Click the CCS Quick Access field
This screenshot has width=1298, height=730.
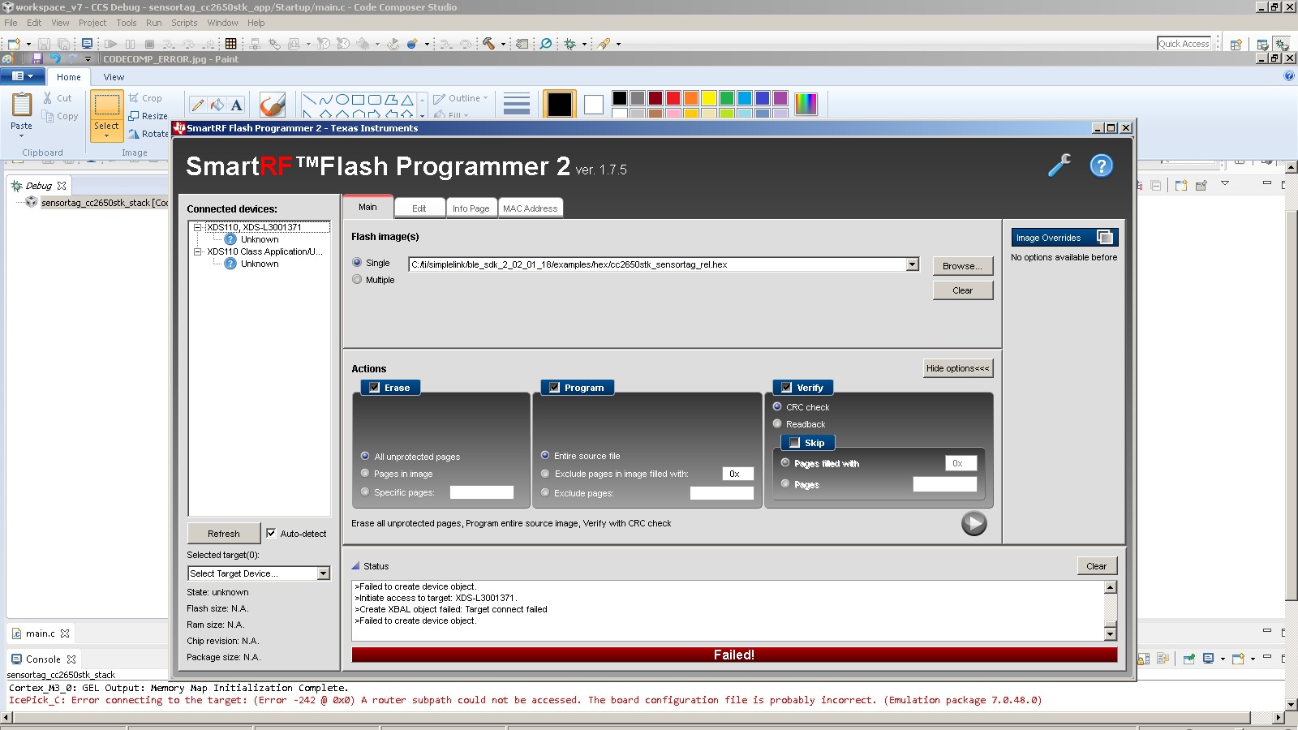coord(1184,44)
